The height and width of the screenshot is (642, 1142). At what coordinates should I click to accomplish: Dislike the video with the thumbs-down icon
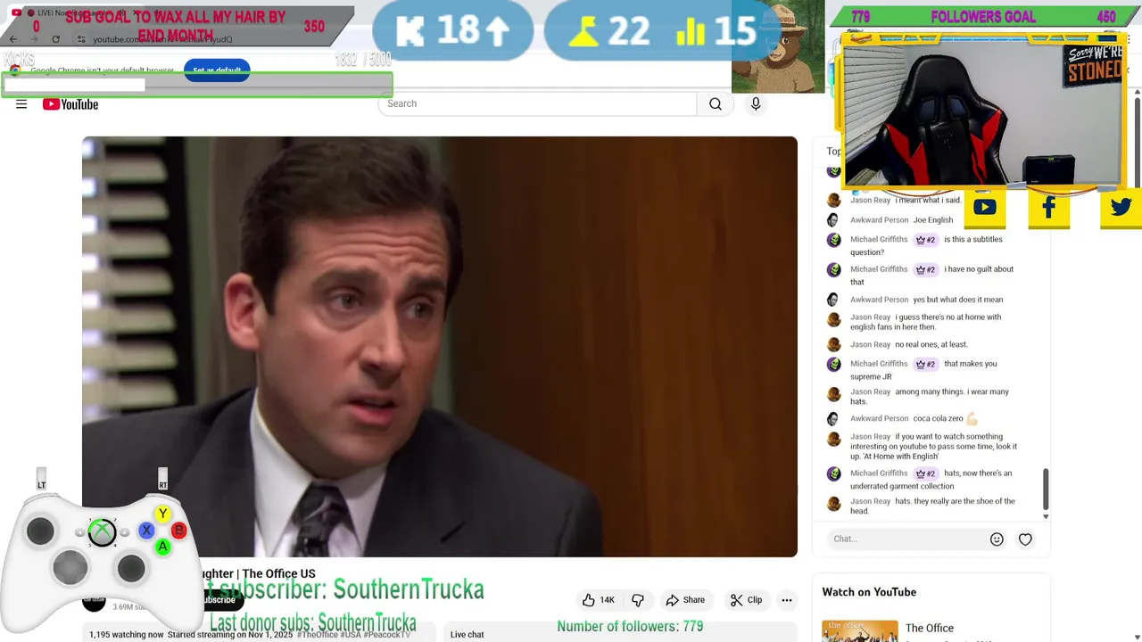638,600
